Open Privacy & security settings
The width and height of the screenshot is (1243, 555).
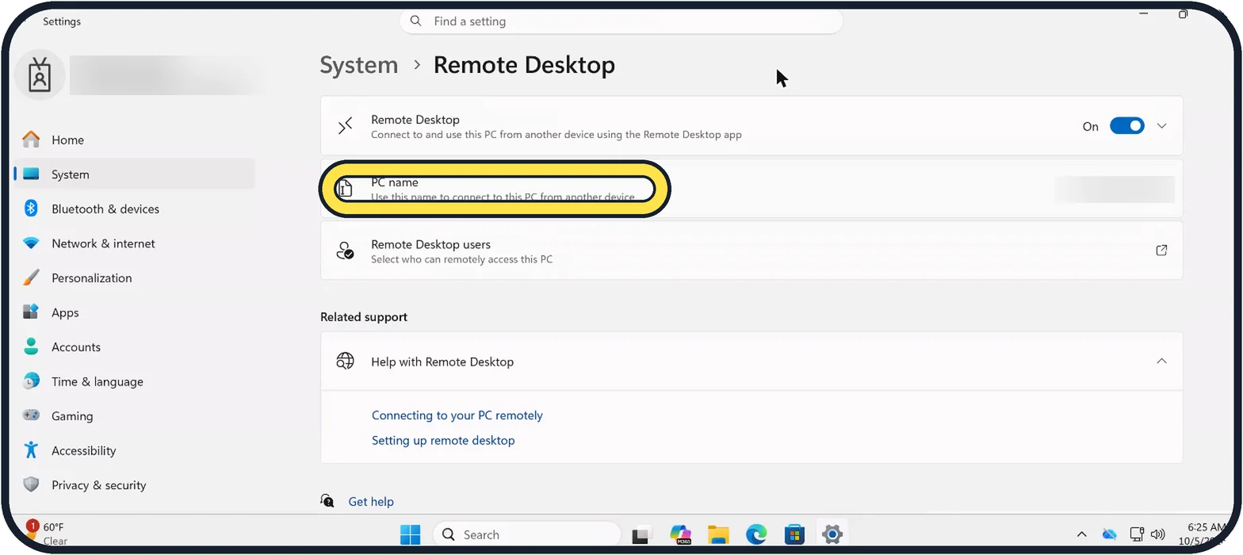[133, 484]
